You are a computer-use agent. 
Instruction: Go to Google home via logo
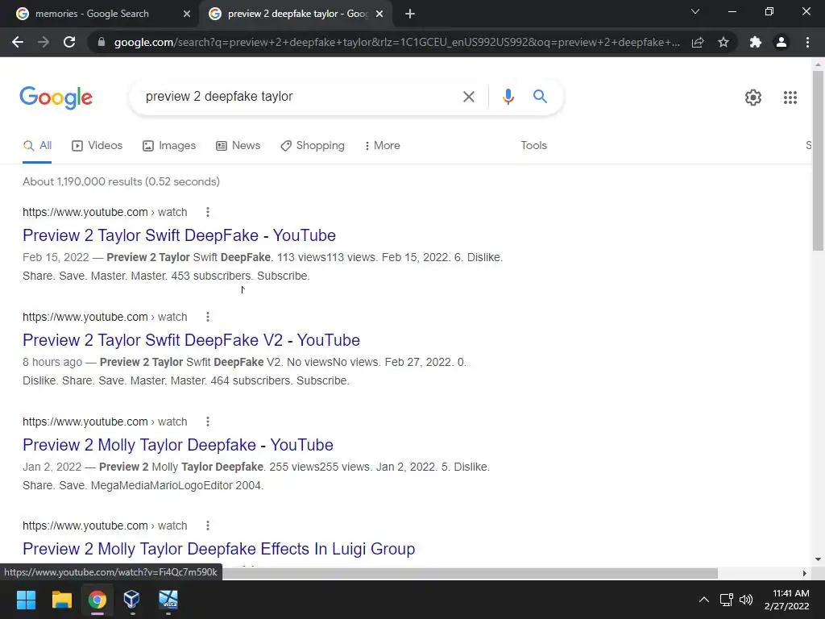pos(56,98)
